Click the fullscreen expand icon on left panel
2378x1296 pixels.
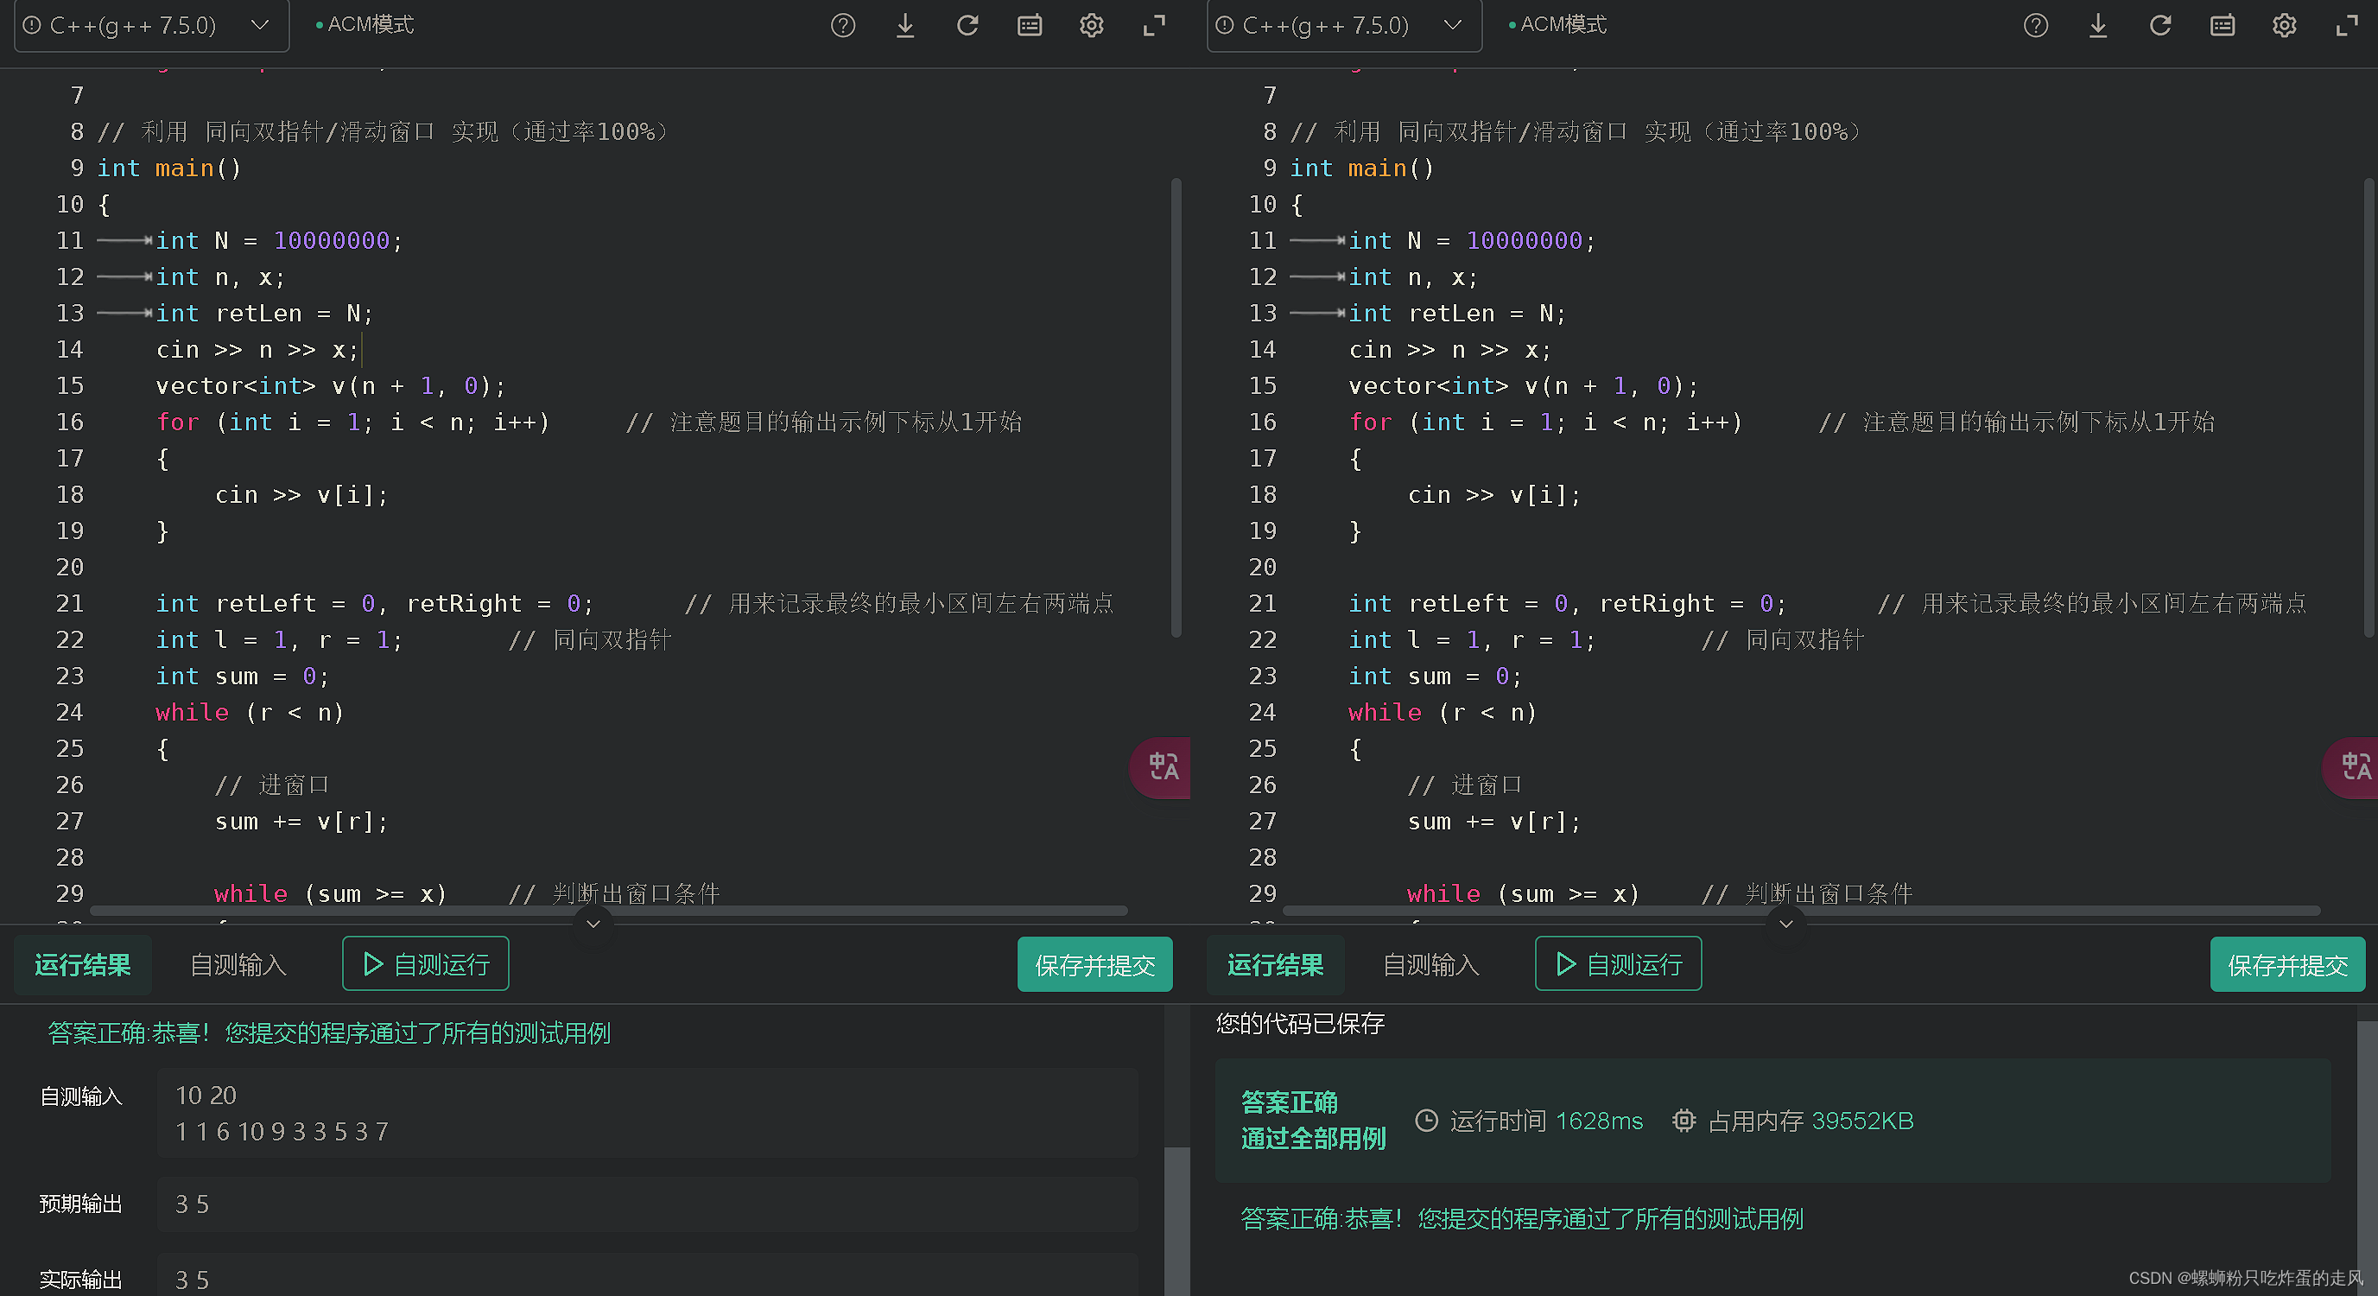(1153, 24)
